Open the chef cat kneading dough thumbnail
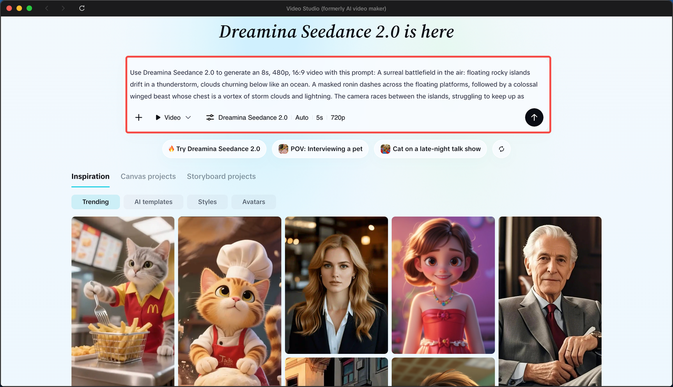This screenshot has width=673, height=387. click(230, 301)
